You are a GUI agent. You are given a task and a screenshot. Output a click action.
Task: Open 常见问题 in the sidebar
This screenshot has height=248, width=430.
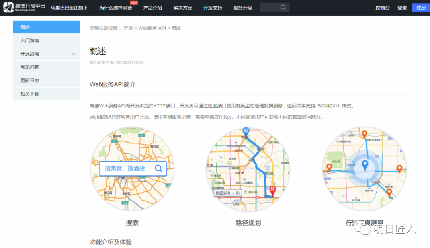click(46, 67)
